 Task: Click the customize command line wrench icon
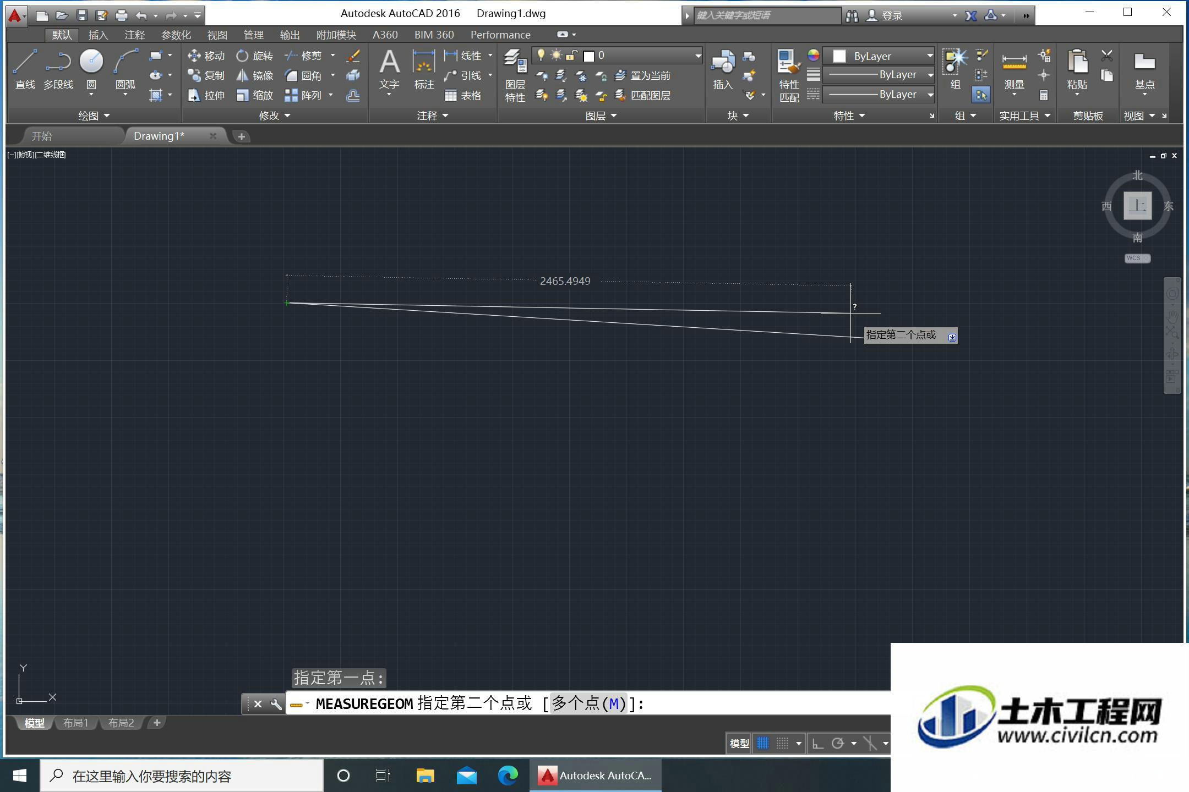pyautogui.click(x=276, y=704)
